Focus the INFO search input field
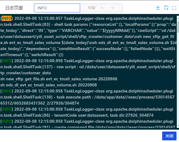This screenshot has height=142, width=179. tap(57, 8)
